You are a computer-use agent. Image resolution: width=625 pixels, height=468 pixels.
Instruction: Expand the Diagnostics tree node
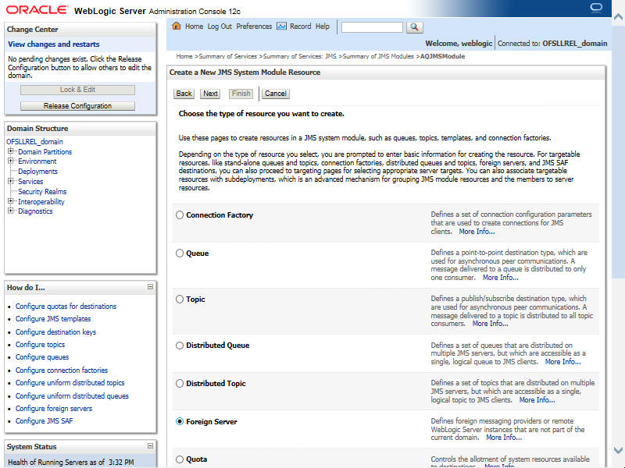pyautogui.click(x=11, y=211)
